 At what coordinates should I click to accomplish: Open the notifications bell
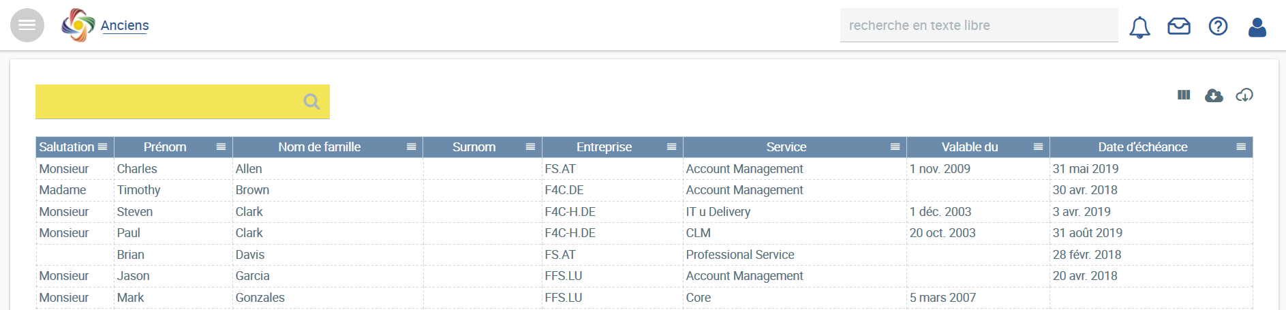(1139, 27)
